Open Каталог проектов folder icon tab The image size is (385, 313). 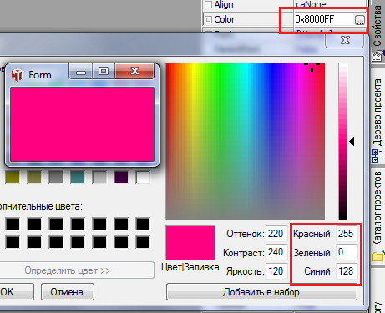[378, 255]
